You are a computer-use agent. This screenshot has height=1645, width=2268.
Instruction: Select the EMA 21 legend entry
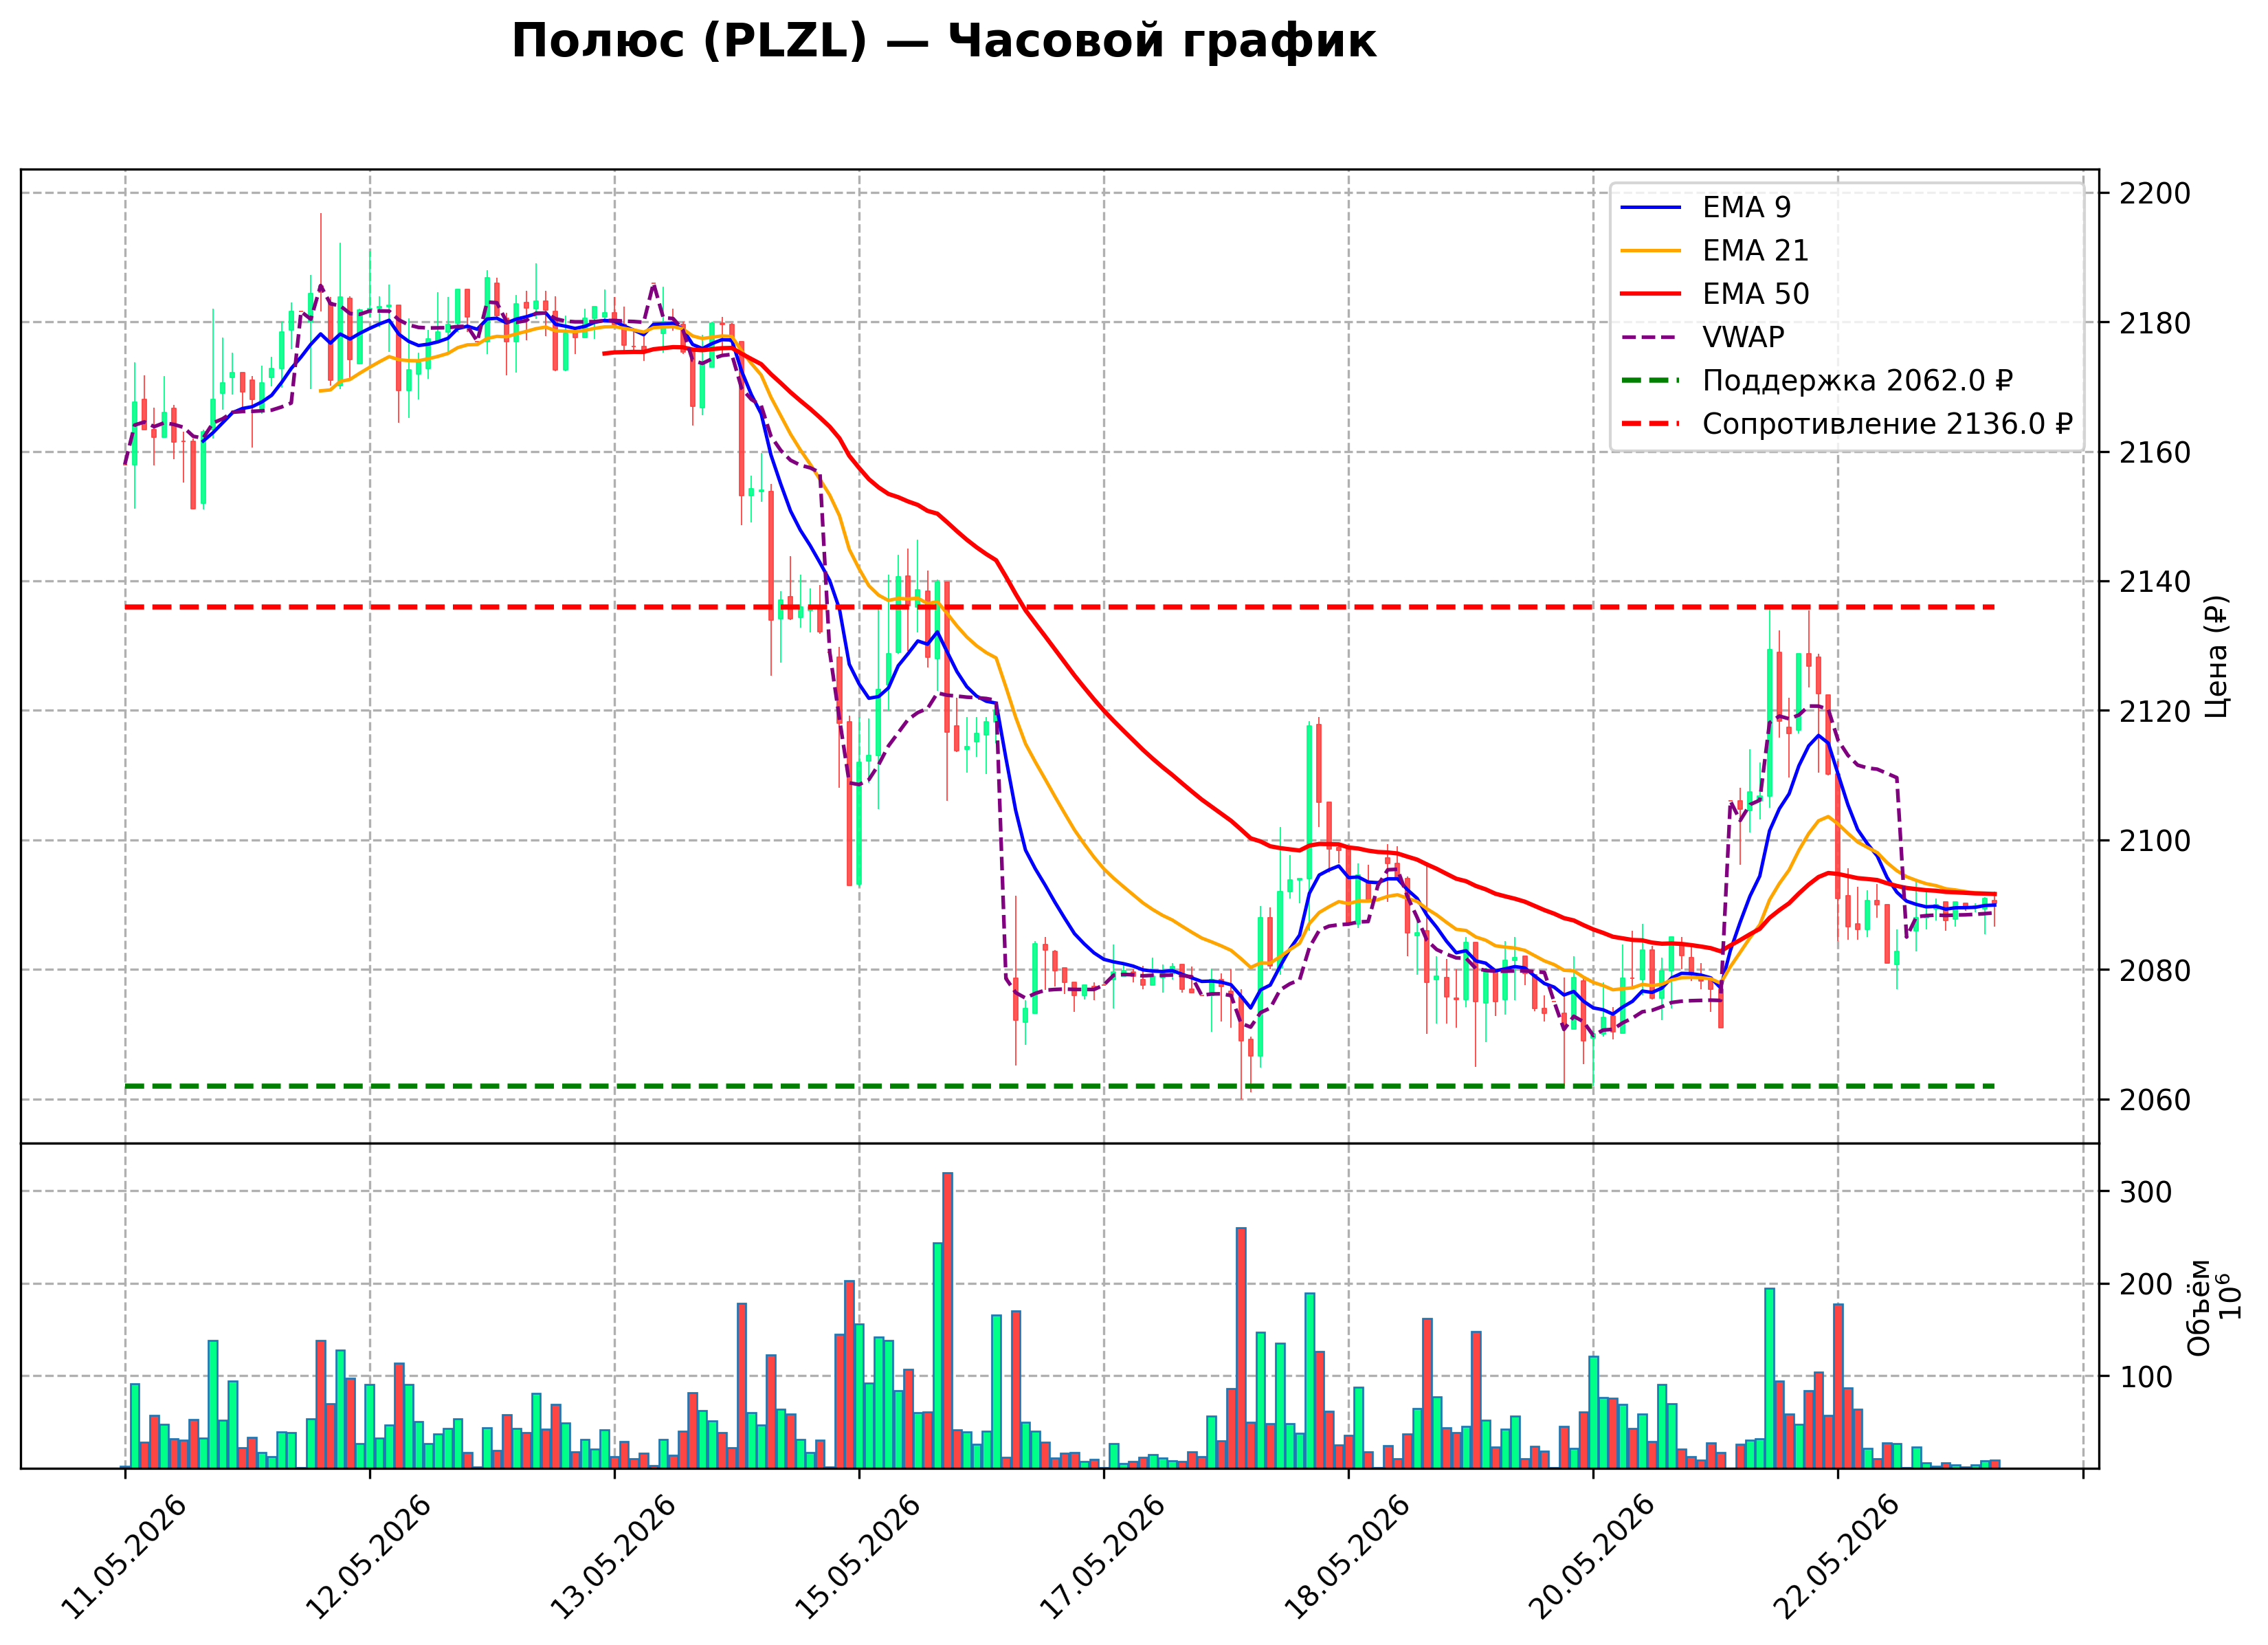point(1756,250)
